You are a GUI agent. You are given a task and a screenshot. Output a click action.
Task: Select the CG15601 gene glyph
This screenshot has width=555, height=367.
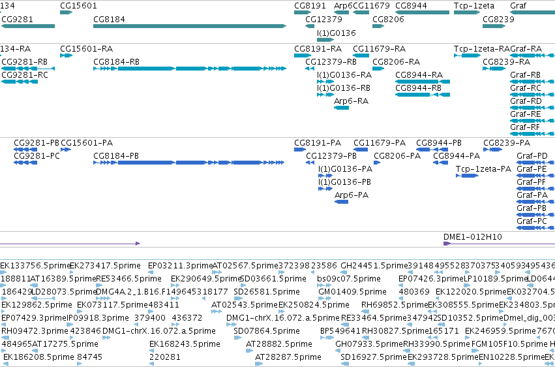66,12
